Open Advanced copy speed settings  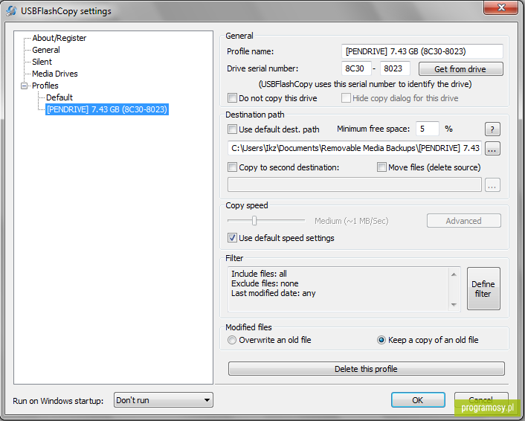coord(464,221)
